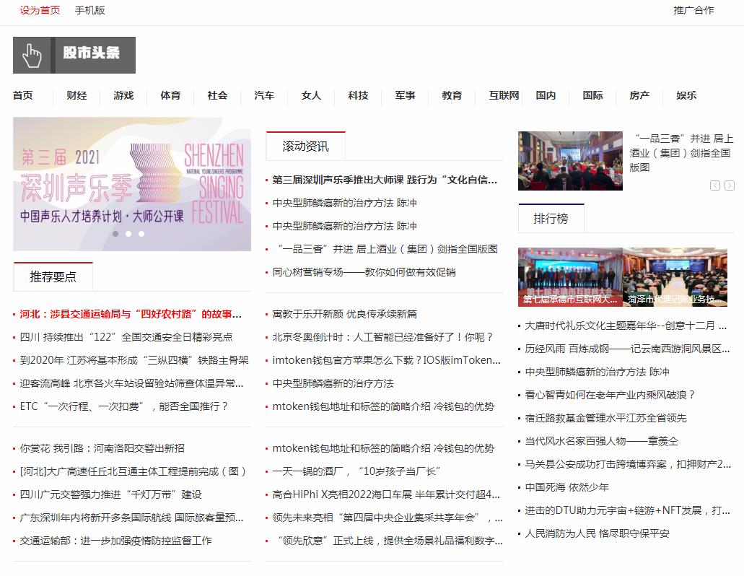
Task: Select the 滚动资讯 tab header
Action: tap(305, 146)
